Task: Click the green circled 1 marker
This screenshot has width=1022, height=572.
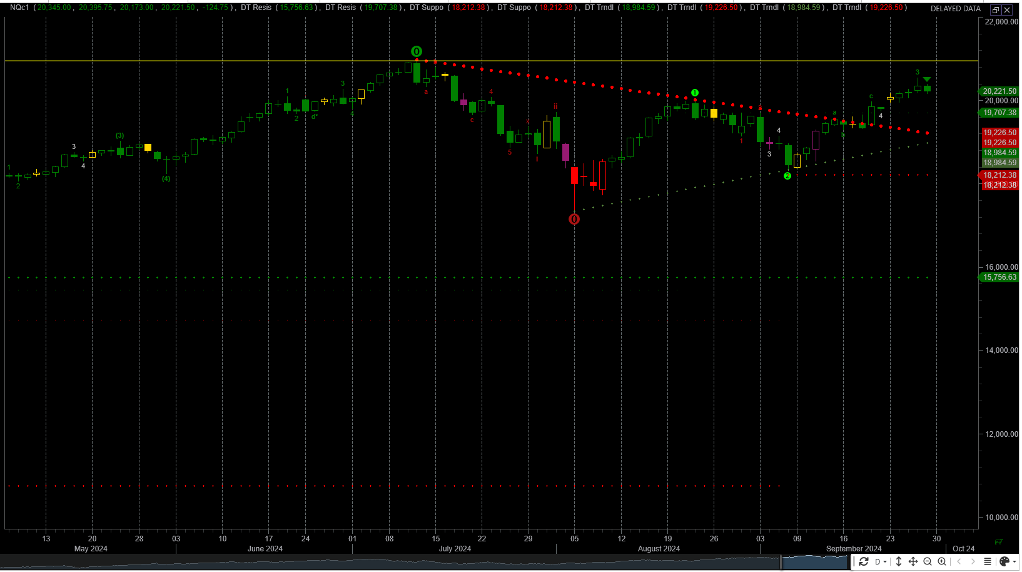Action: (694, 93)
